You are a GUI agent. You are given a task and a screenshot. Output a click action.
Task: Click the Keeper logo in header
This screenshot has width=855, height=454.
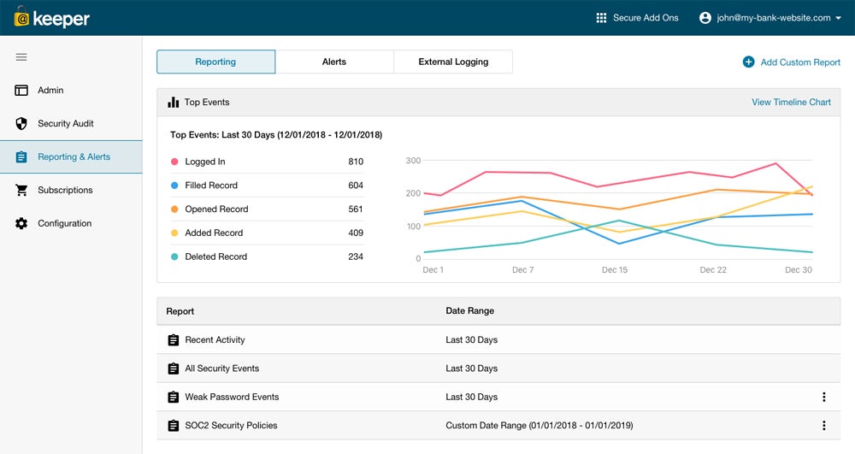(x=51, y=18)
